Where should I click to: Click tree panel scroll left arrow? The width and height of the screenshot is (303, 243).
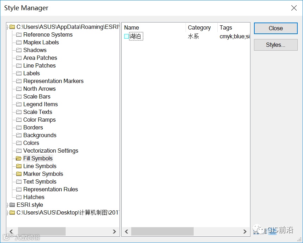[11, 231]
